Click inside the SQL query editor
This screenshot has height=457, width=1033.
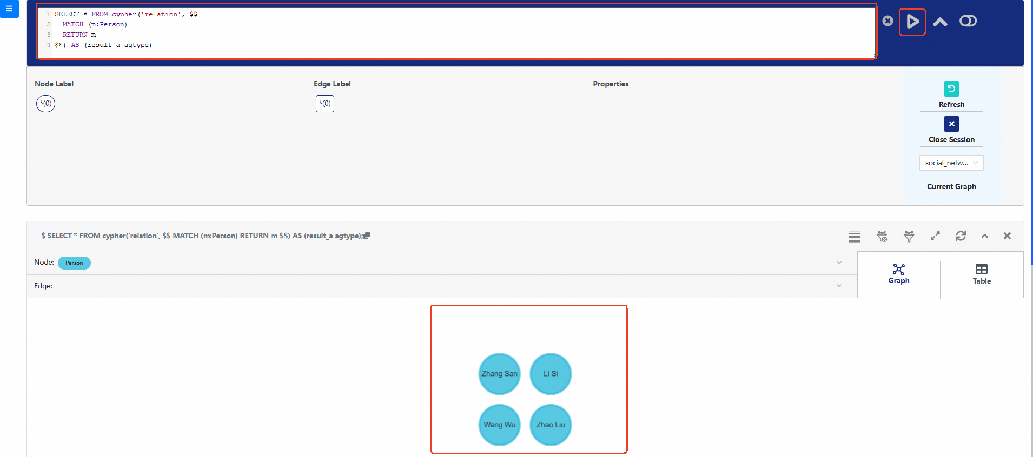pyautogui.click(x=456, y=32)
